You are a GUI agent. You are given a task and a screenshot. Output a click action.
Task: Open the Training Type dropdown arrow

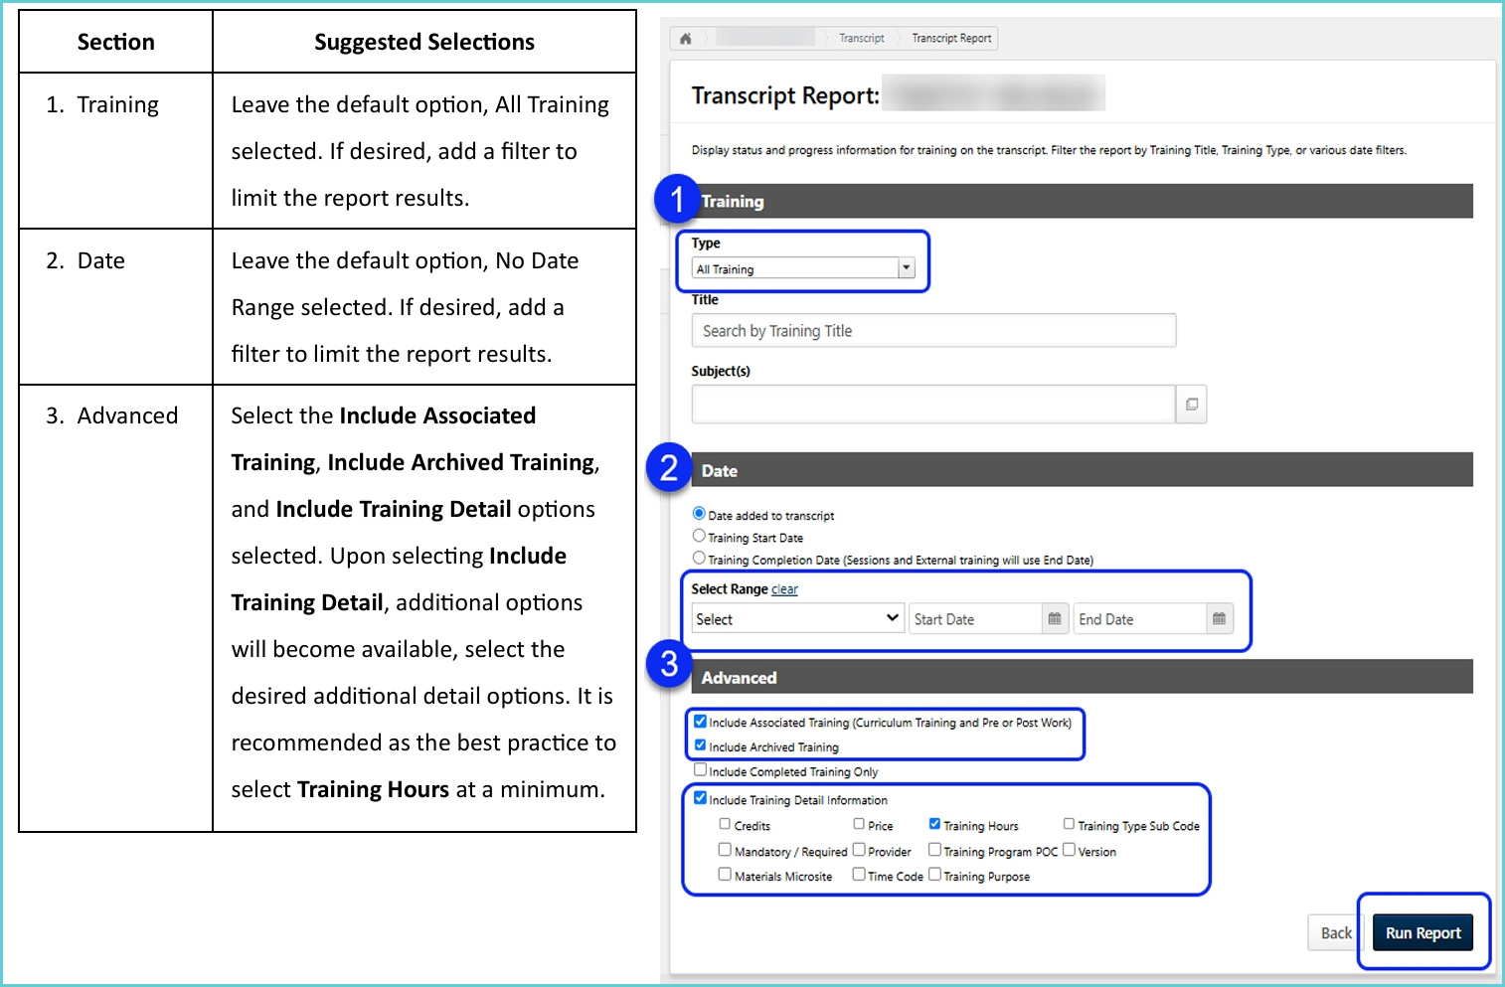(x=906, y=268)
